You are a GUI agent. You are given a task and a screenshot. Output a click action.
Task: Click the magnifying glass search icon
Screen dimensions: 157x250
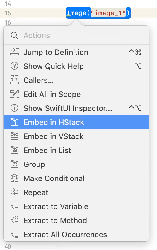click(x=14, y=35)
